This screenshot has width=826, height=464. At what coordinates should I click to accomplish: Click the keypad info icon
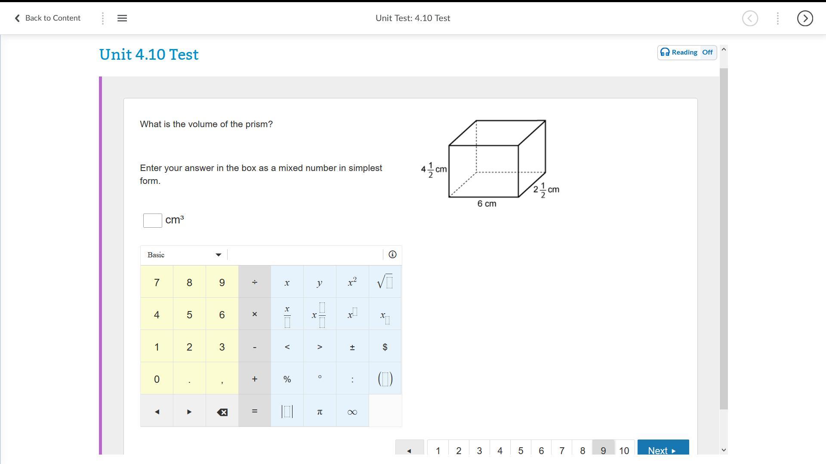coord(392,255)
